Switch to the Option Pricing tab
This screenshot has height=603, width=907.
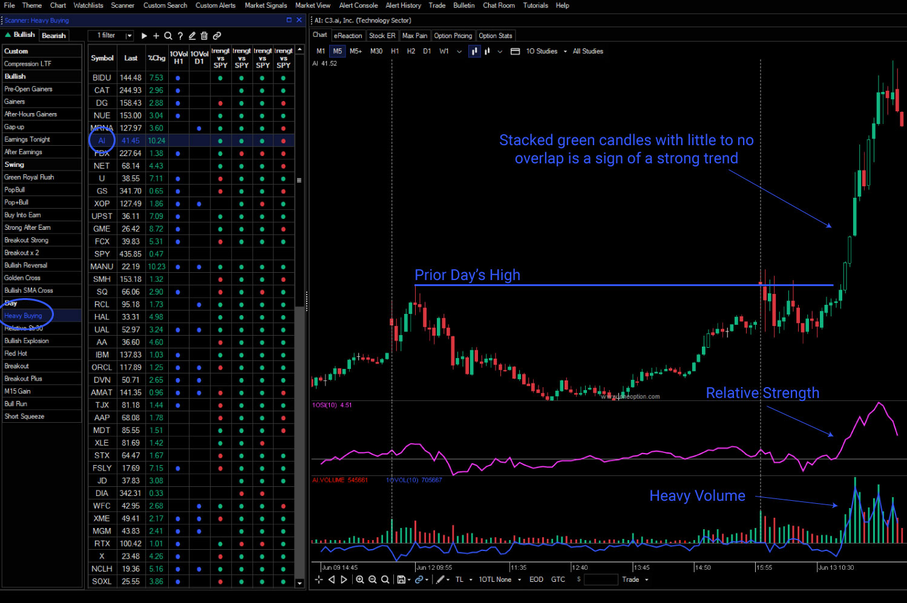(x=453, y=35)
